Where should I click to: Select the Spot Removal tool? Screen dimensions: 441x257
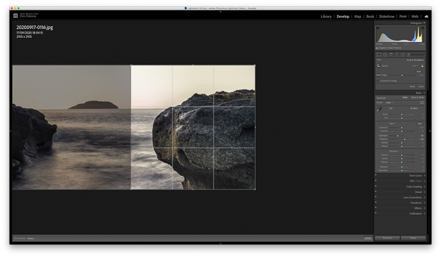pyautogui.click(x=385, y=54)
